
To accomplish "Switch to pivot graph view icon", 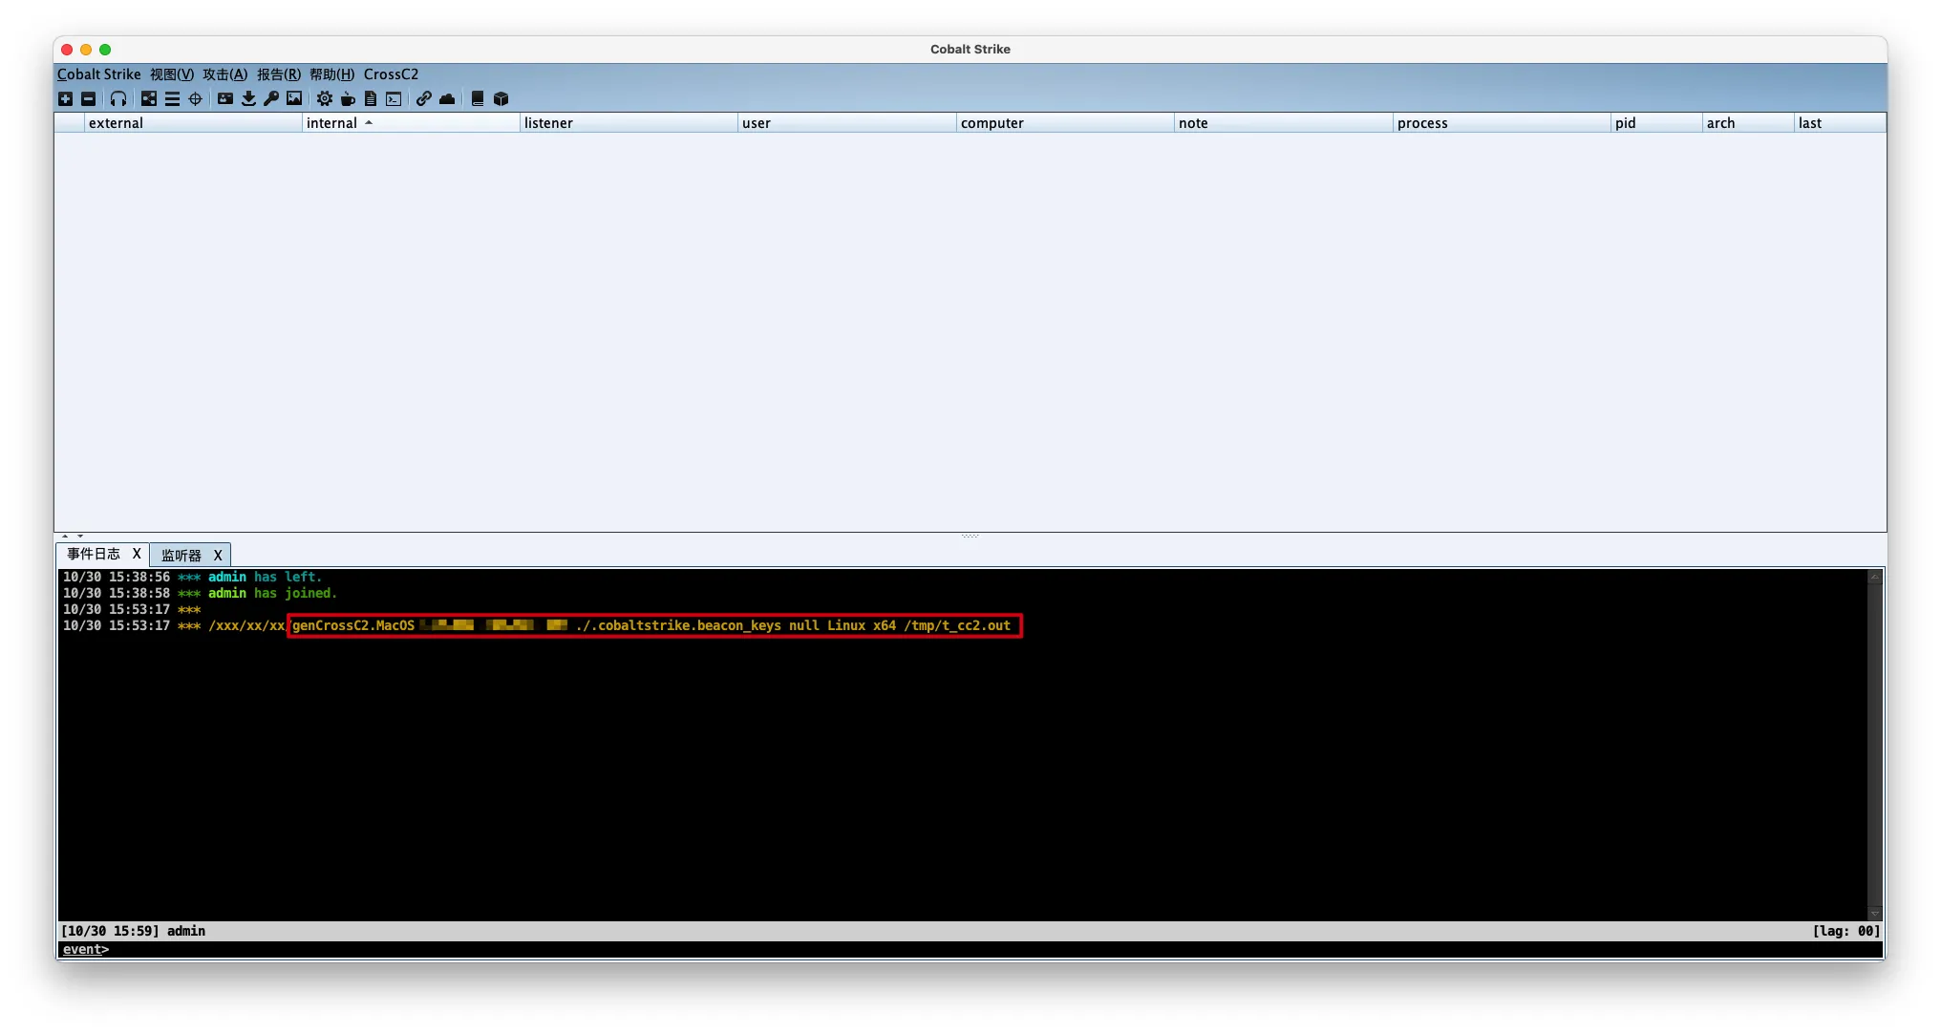I will (149, 99).
